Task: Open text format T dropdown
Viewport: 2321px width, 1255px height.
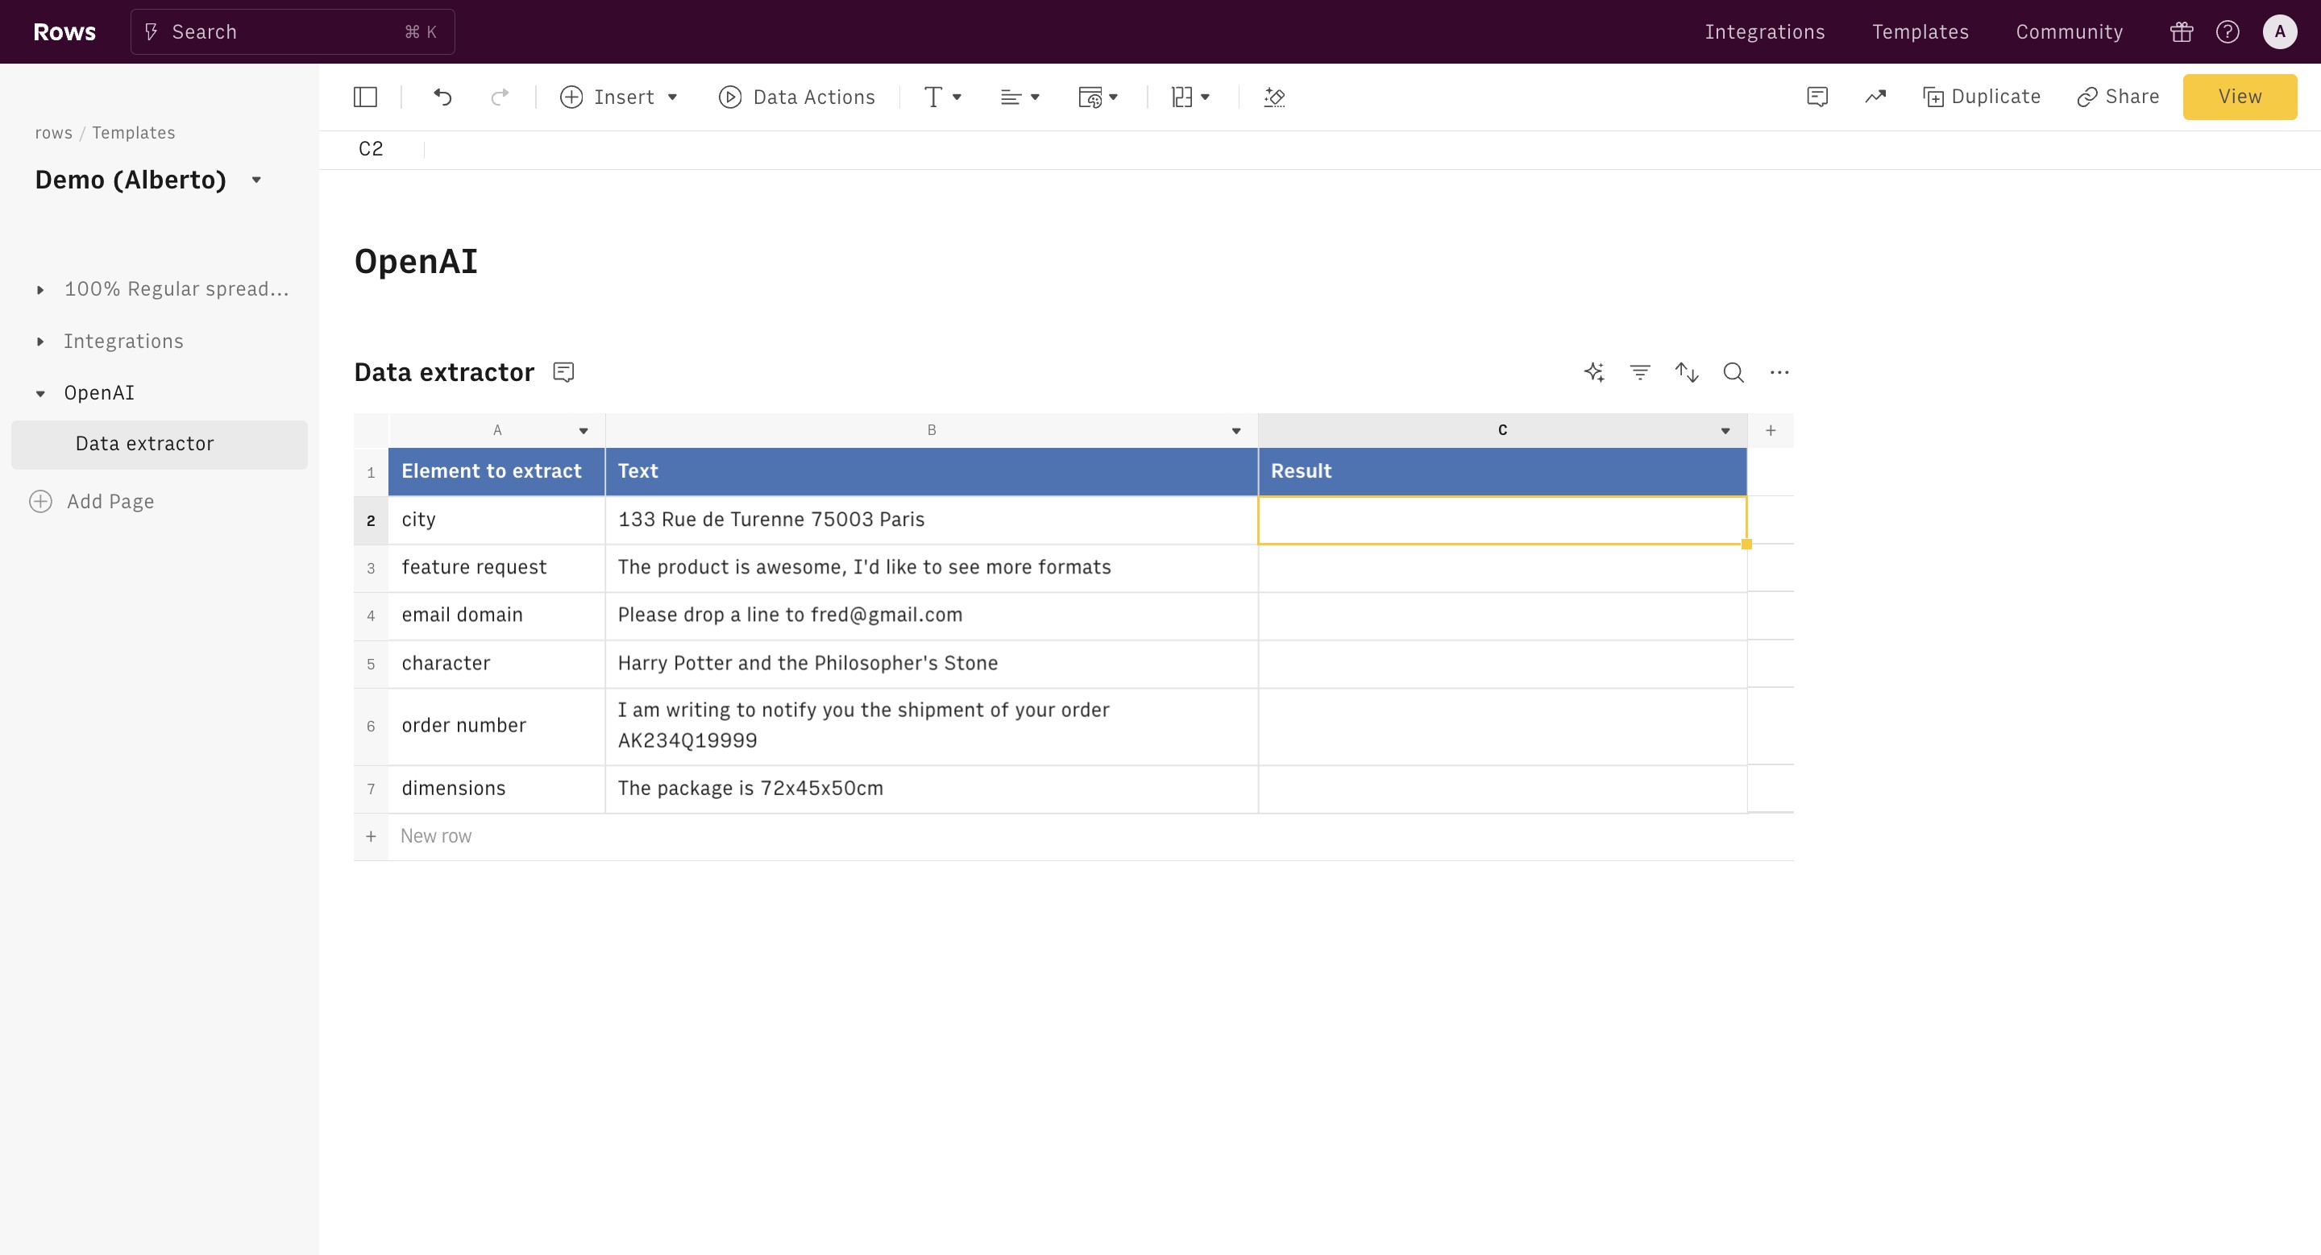Action: coord(942,97)
